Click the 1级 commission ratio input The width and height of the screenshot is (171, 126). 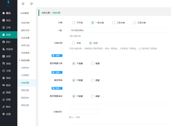pos(120,30)
